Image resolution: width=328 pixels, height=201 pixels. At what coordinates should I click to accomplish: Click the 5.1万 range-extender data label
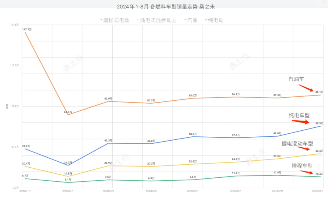[67, 179]
